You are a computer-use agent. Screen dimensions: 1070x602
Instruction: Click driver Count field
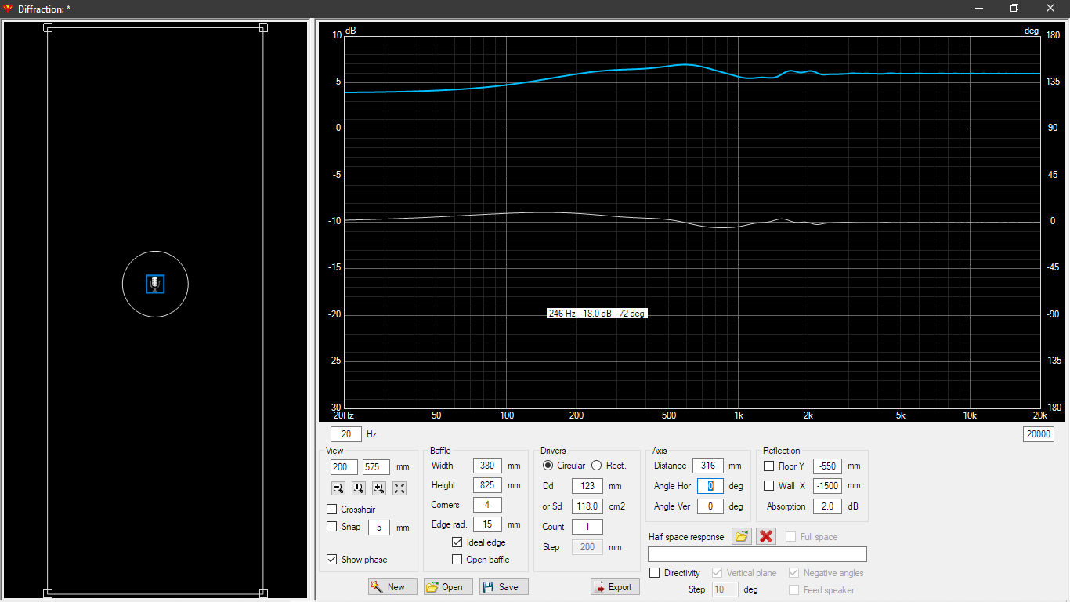click(x=587, y=527)
